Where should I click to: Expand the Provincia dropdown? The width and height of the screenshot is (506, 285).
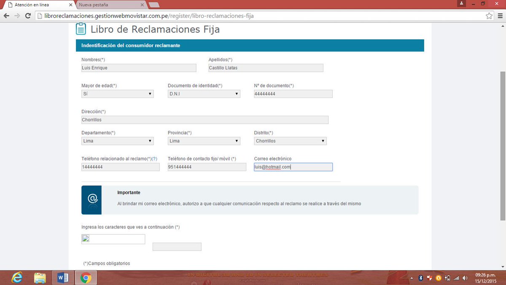point(204,141)
